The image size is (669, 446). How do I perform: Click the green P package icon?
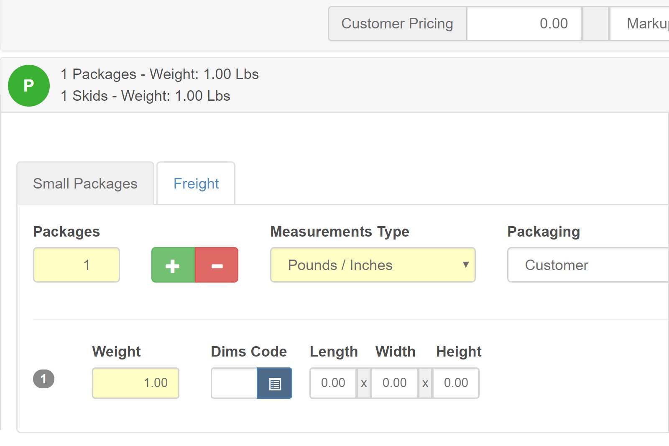pos(28,86)
